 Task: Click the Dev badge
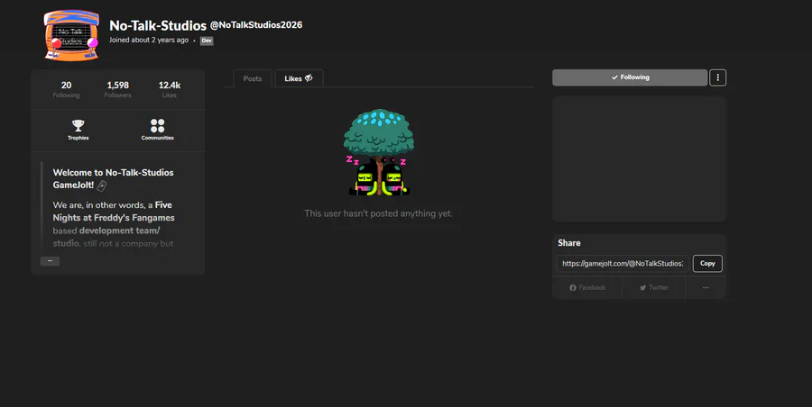(207, 41)
